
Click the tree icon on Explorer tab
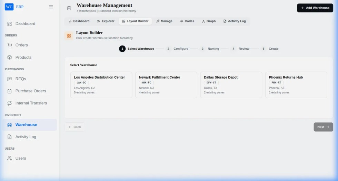[x=99, y=21]
